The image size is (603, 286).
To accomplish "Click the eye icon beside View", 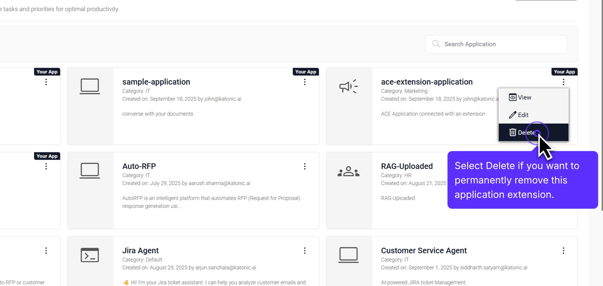I will (x=513, y=97).
